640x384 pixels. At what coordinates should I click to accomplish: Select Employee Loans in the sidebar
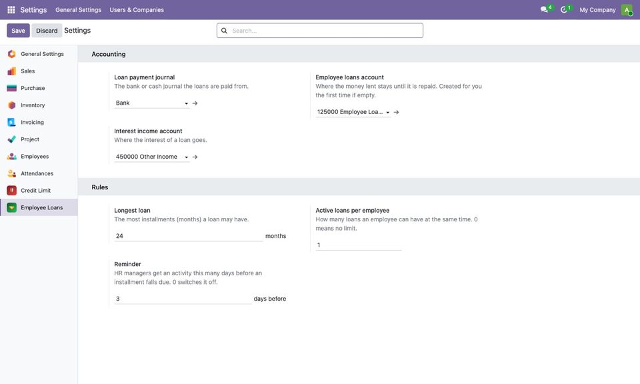tap(39, 207)
